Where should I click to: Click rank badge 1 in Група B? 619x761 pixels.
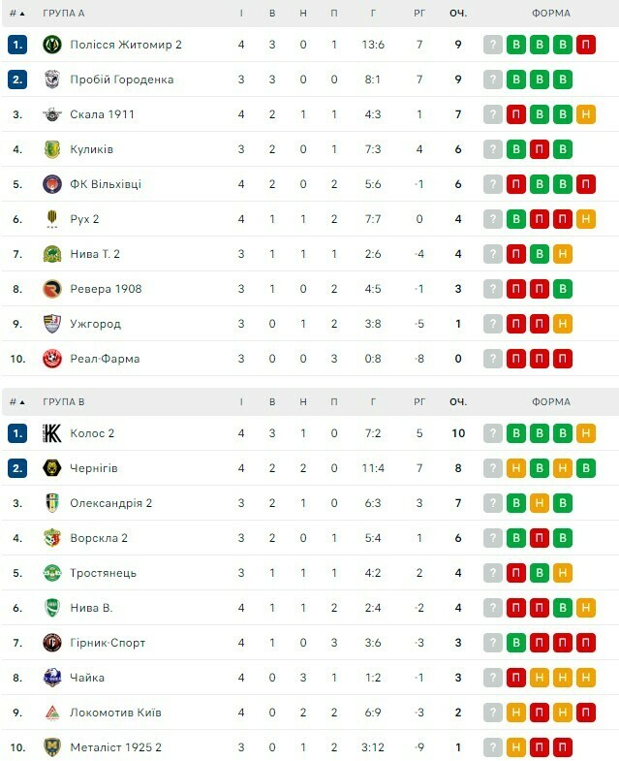(17, 433)
